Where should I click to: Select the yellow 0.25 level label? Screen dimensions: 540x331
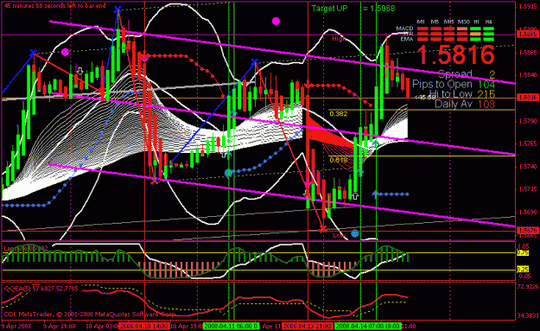point(523,270)
